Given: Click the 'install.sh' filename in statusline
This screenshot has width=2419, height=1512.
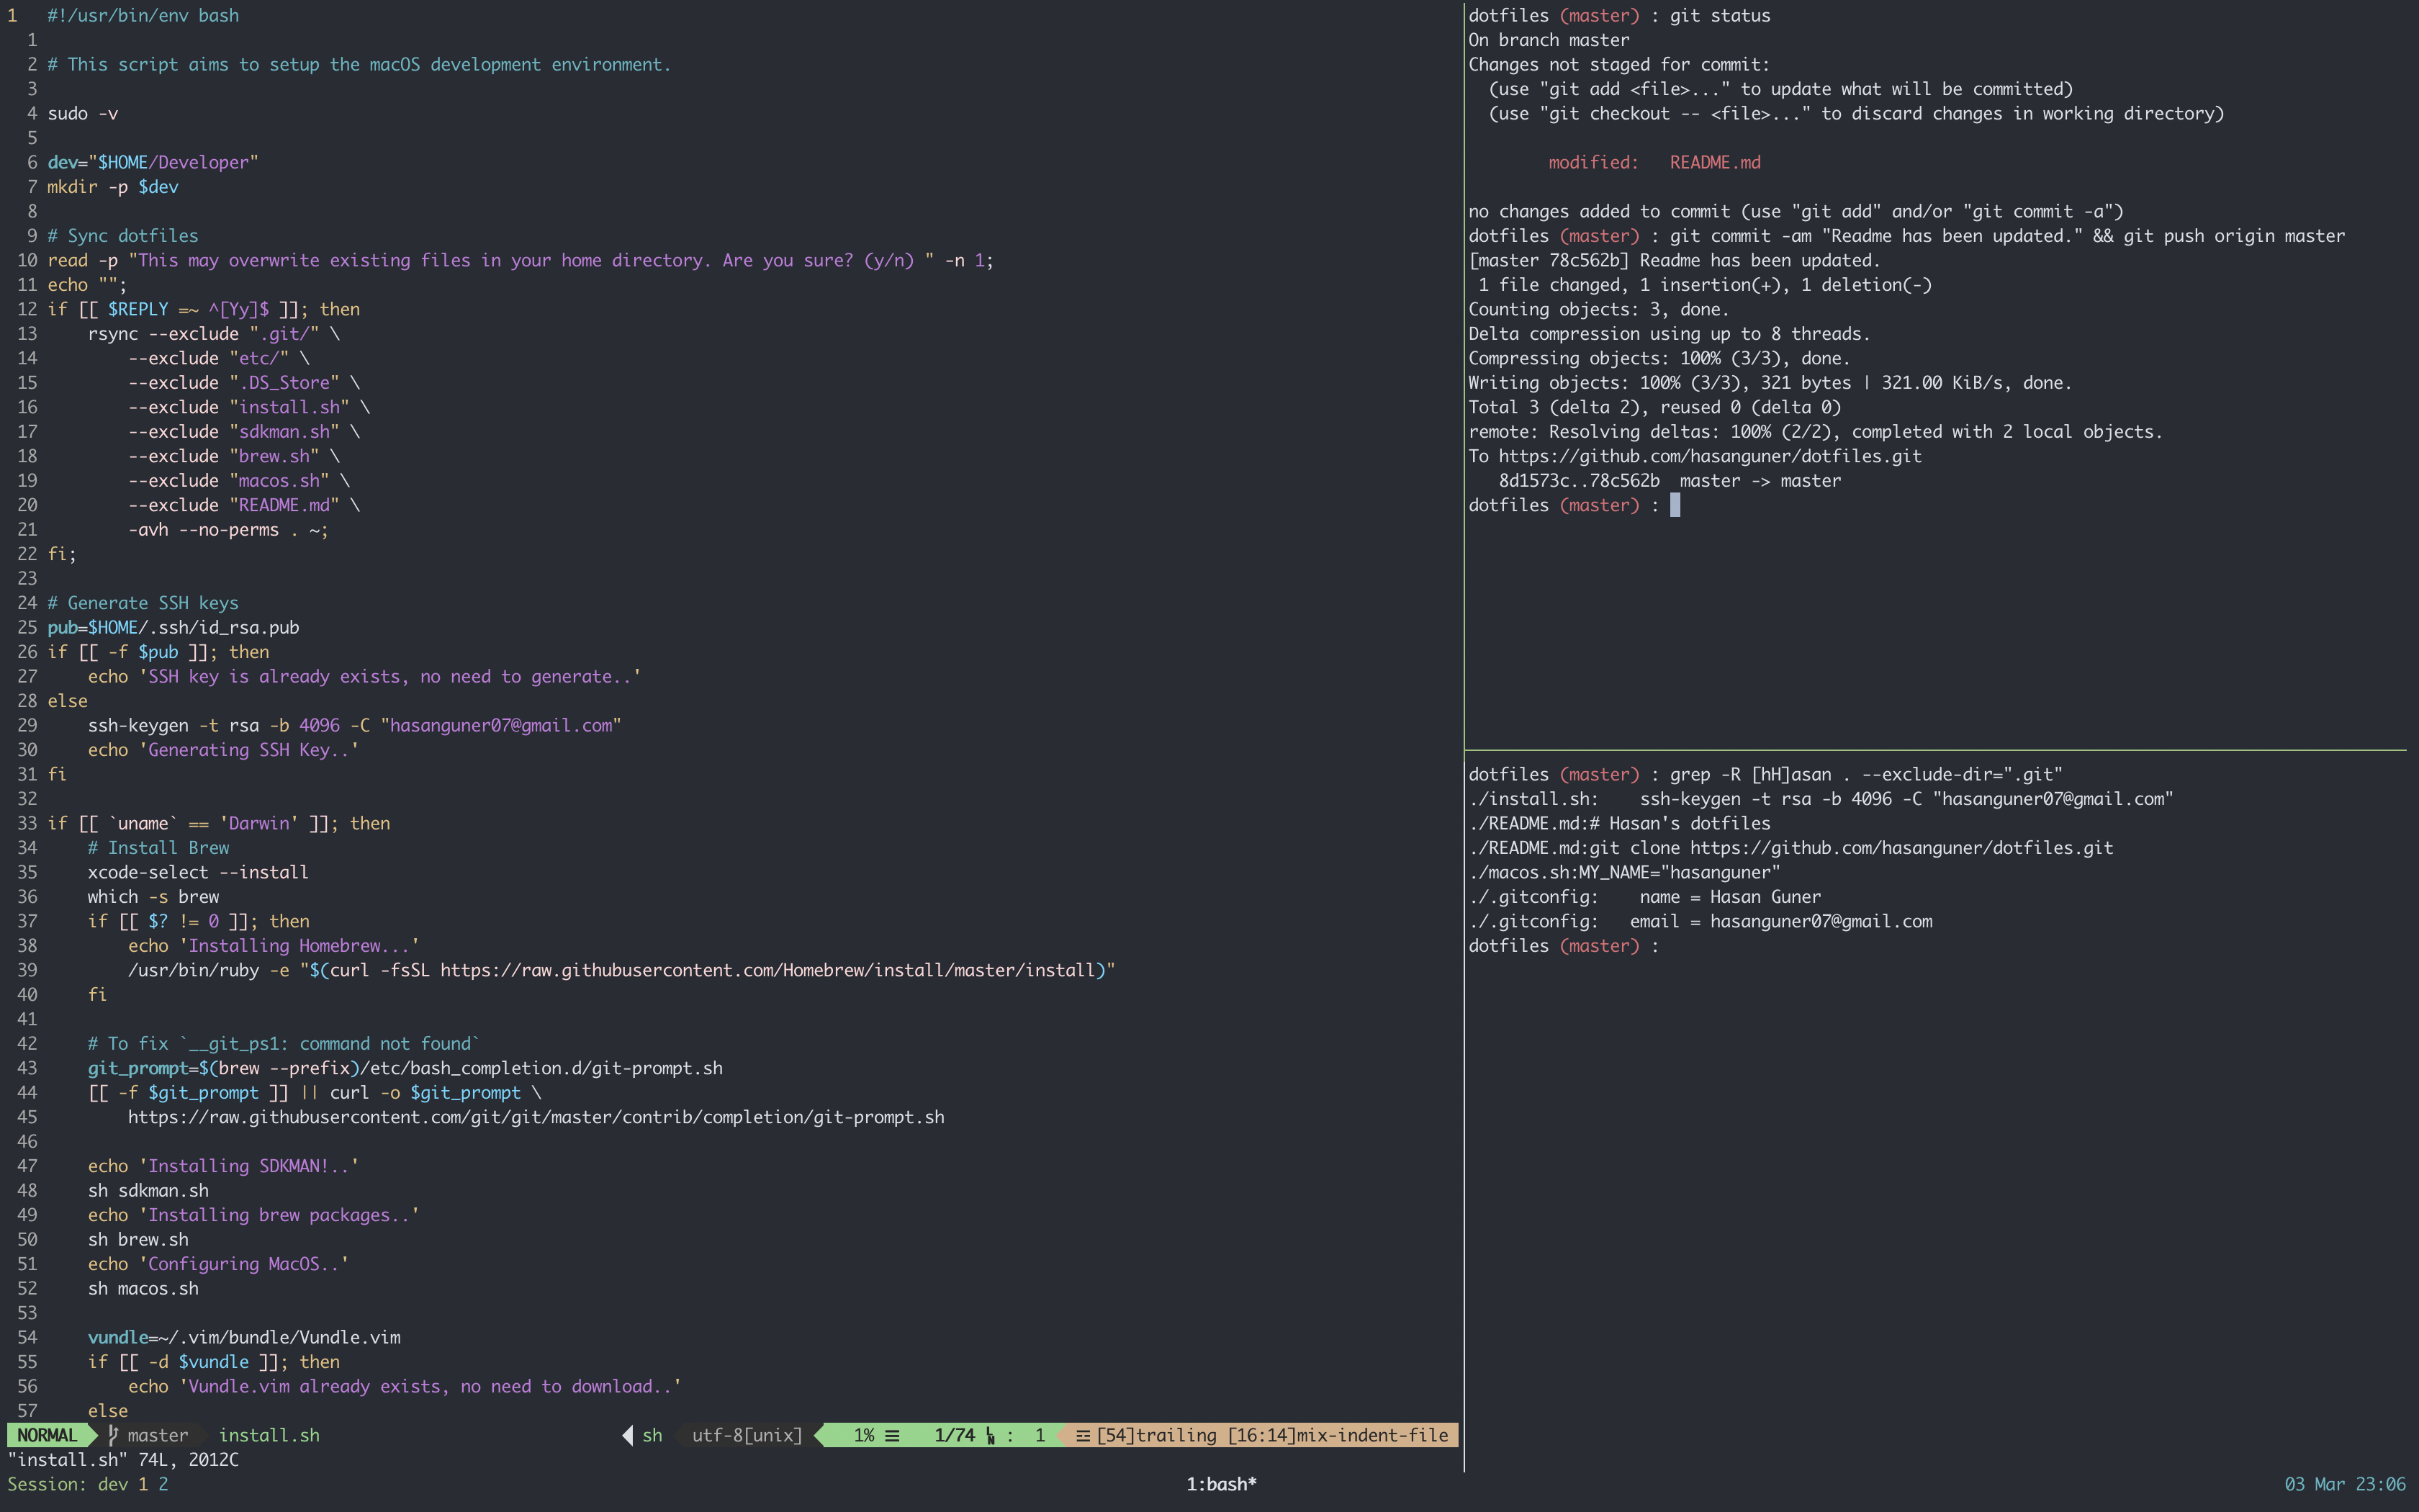Looking at the screenshot, I should [x=269, y=1435].
